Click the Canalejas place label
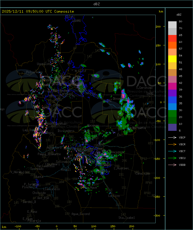The width and height of the screenshot is (193, 230). click(x=143, y=173)
